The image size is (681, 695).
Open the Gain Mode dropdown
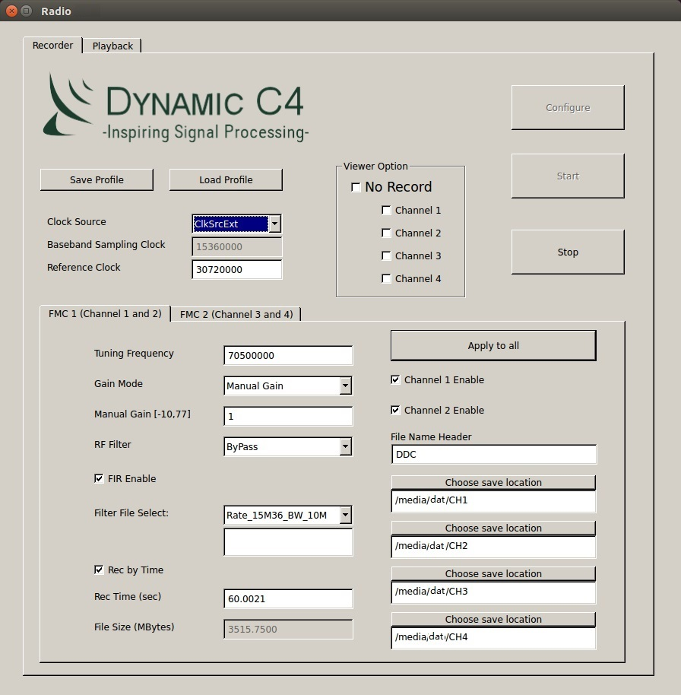345,386
